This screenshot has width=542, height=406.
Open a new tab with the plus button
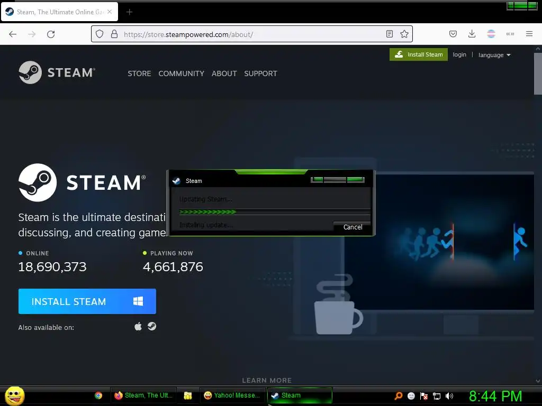(x=129, y=12)
